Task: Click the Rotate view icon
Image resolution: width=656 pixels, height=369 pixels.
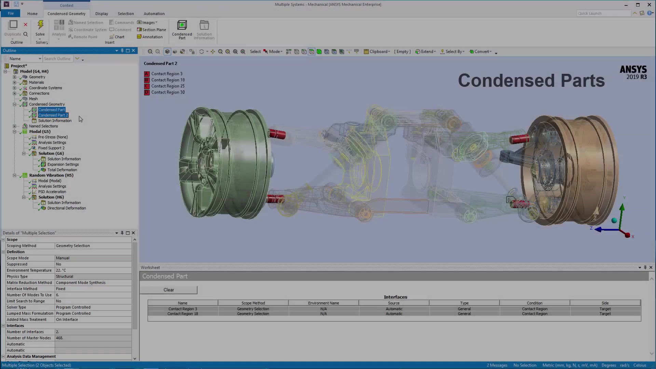Action: 202,52
